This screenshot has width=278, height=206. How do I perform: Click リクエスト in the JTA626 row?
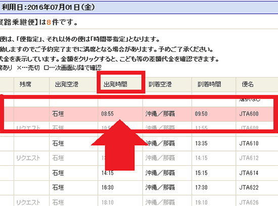[x=28, y=202]
